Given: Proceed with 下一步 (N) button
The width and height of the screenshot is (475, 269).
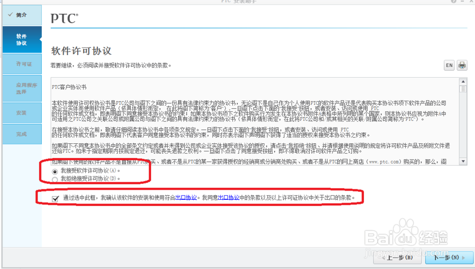Looking at the screenshot, I should (x=449, y=258).
